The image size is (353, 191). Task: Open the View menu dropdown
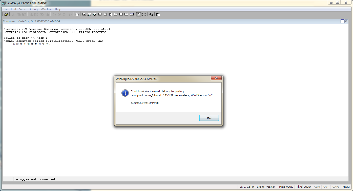(x=22, y=9)
